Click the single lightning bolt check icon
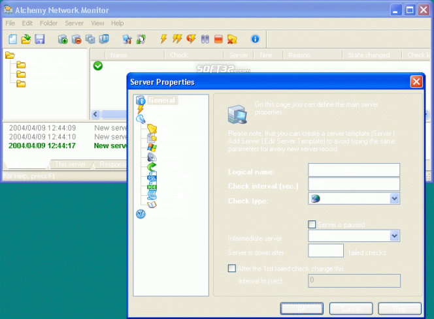 click(x=163, y=39)
